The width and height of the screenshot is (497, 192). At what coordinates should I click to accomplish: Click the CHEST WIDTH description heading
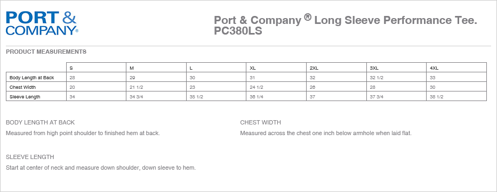(261, 122)
